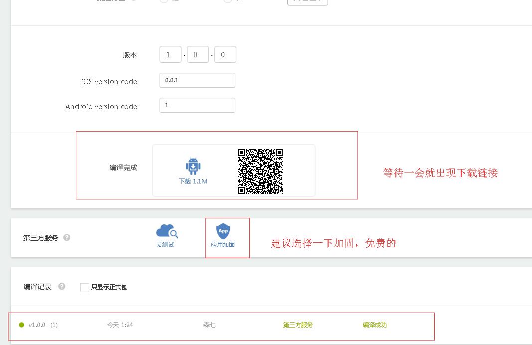Click the 编译完成 label

coord(123,168)
